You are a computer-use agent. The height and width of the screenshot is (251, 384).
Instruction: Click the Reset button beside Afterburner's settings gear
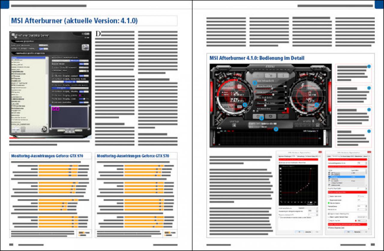(271, 116)
